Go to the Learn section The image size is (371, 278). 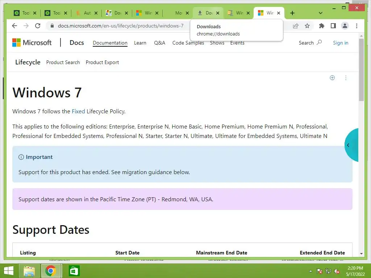[x=140, y=43]
